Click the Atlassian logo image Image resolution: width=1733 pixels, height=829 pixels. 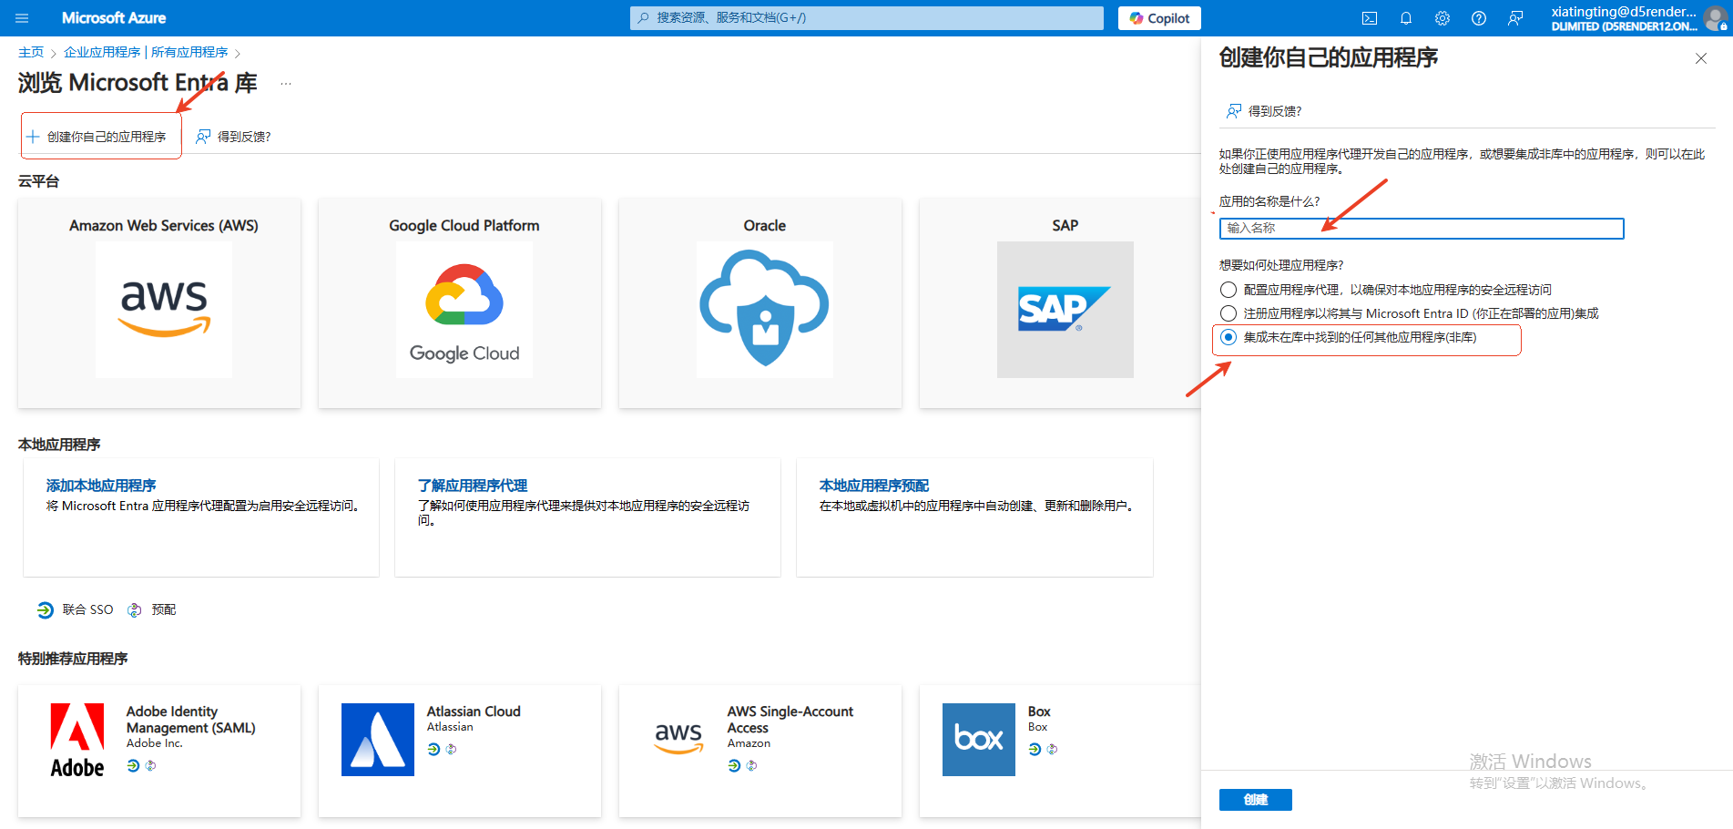378,740
